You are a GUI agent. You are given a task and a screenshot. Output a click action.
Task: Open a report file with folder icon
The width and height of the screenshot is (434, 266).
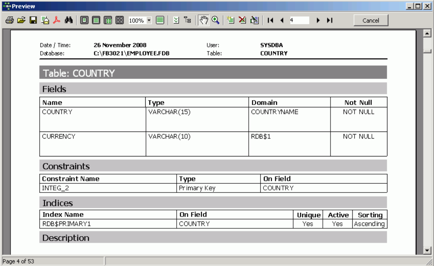(x=21, y=20)
